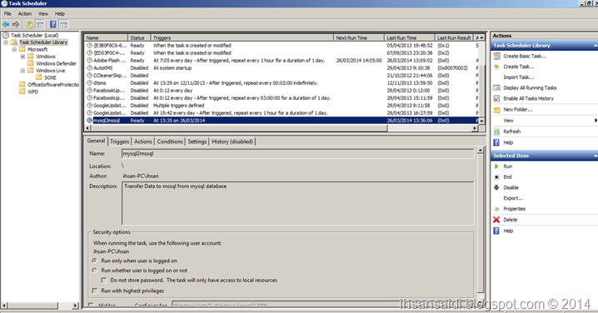
Task: Click the green Run arrow icon
Action: (x=496, y=166)
